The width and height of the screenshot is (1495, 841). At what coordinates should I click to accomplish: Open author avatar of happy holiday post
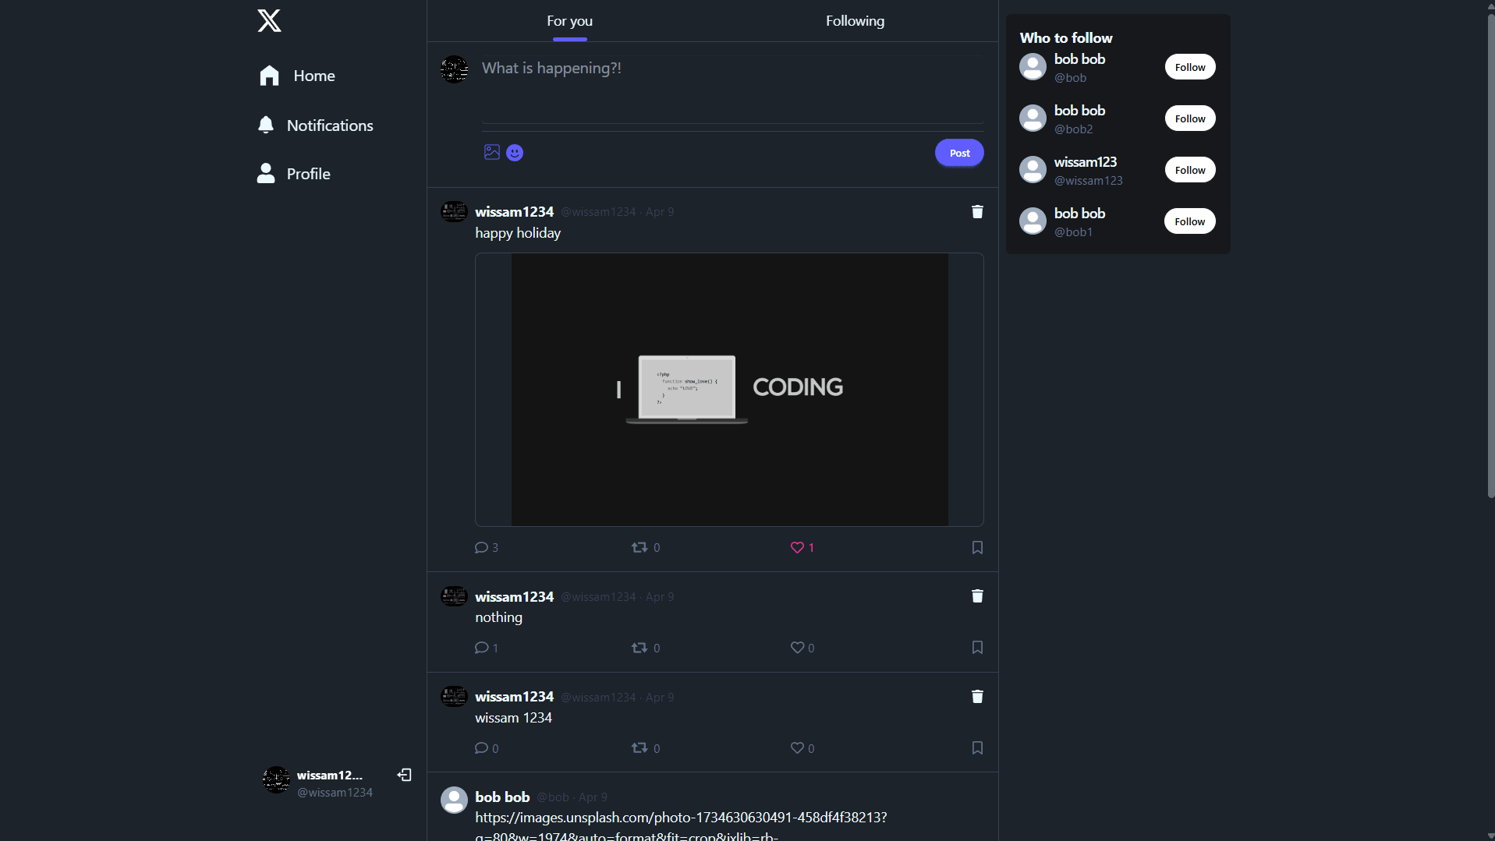(454, 212)
